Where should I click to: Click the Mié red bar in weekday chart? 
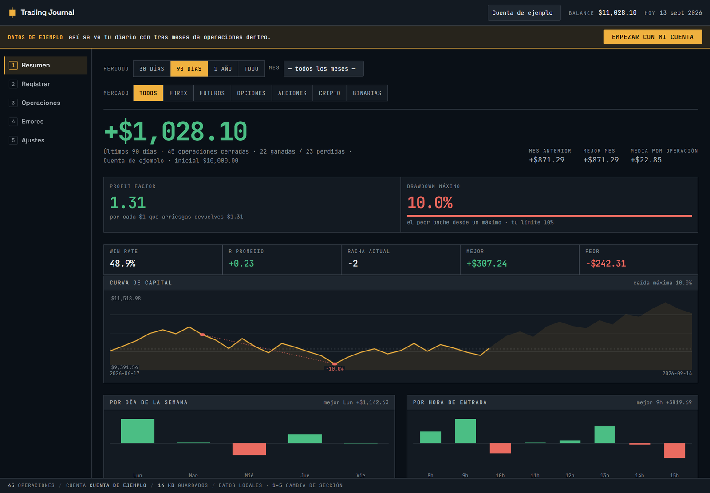pos(249,449)
